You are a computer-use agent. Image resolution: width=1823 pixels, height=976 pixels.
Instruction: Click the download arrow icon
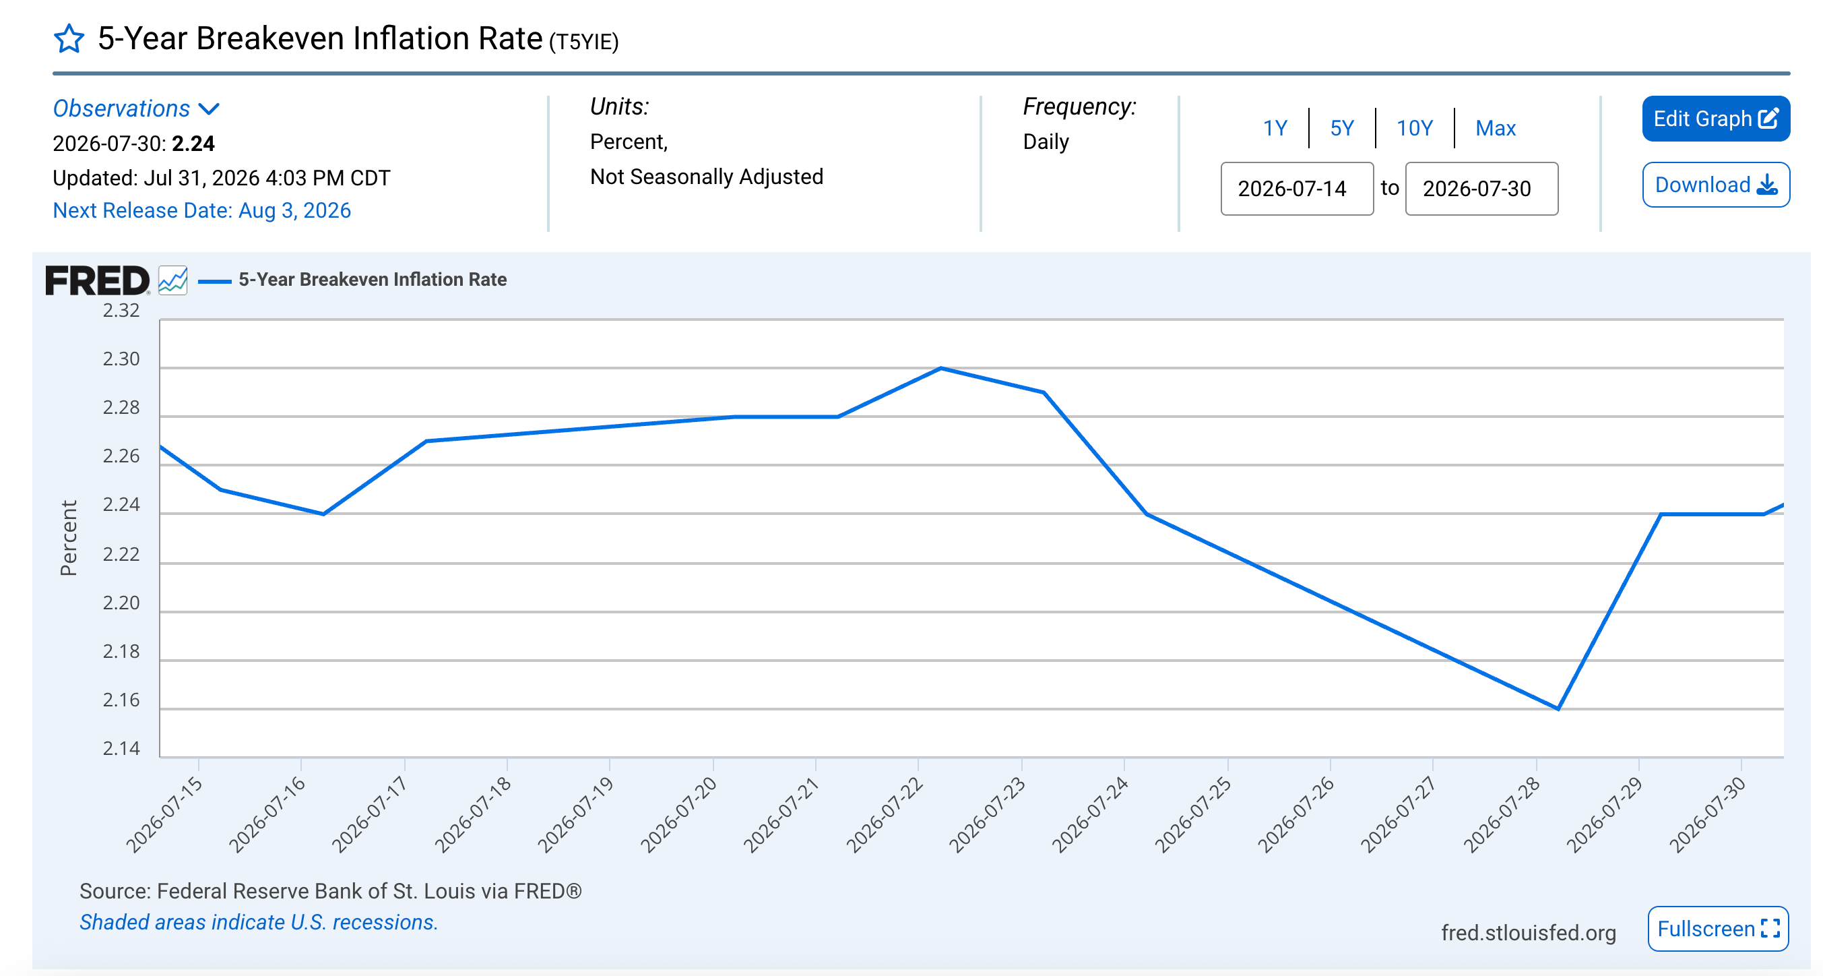pos(1767,185)
